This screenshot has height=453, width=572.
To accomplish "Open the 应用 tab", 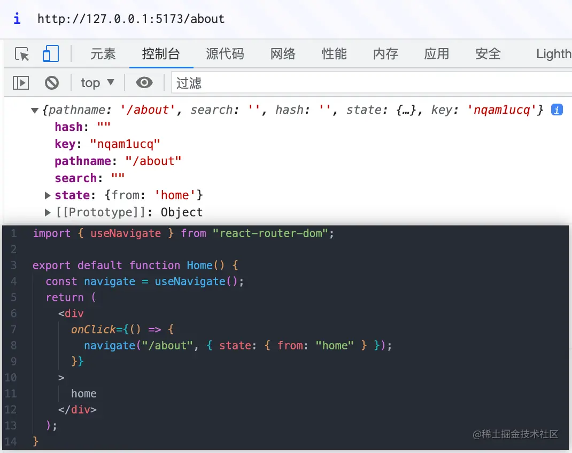I will point(436,54).
